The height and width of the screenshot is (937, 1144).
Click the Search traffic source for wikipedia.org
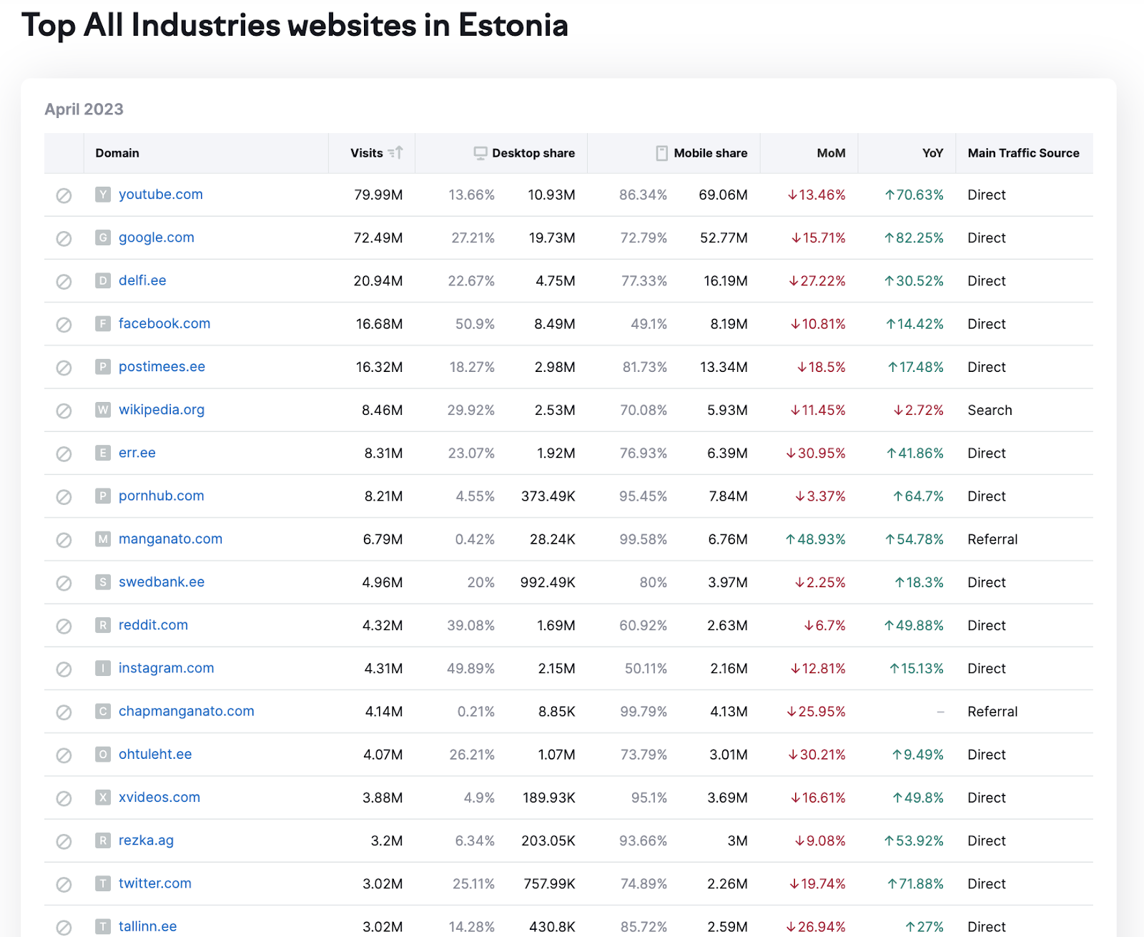click(x=990, y=411)
